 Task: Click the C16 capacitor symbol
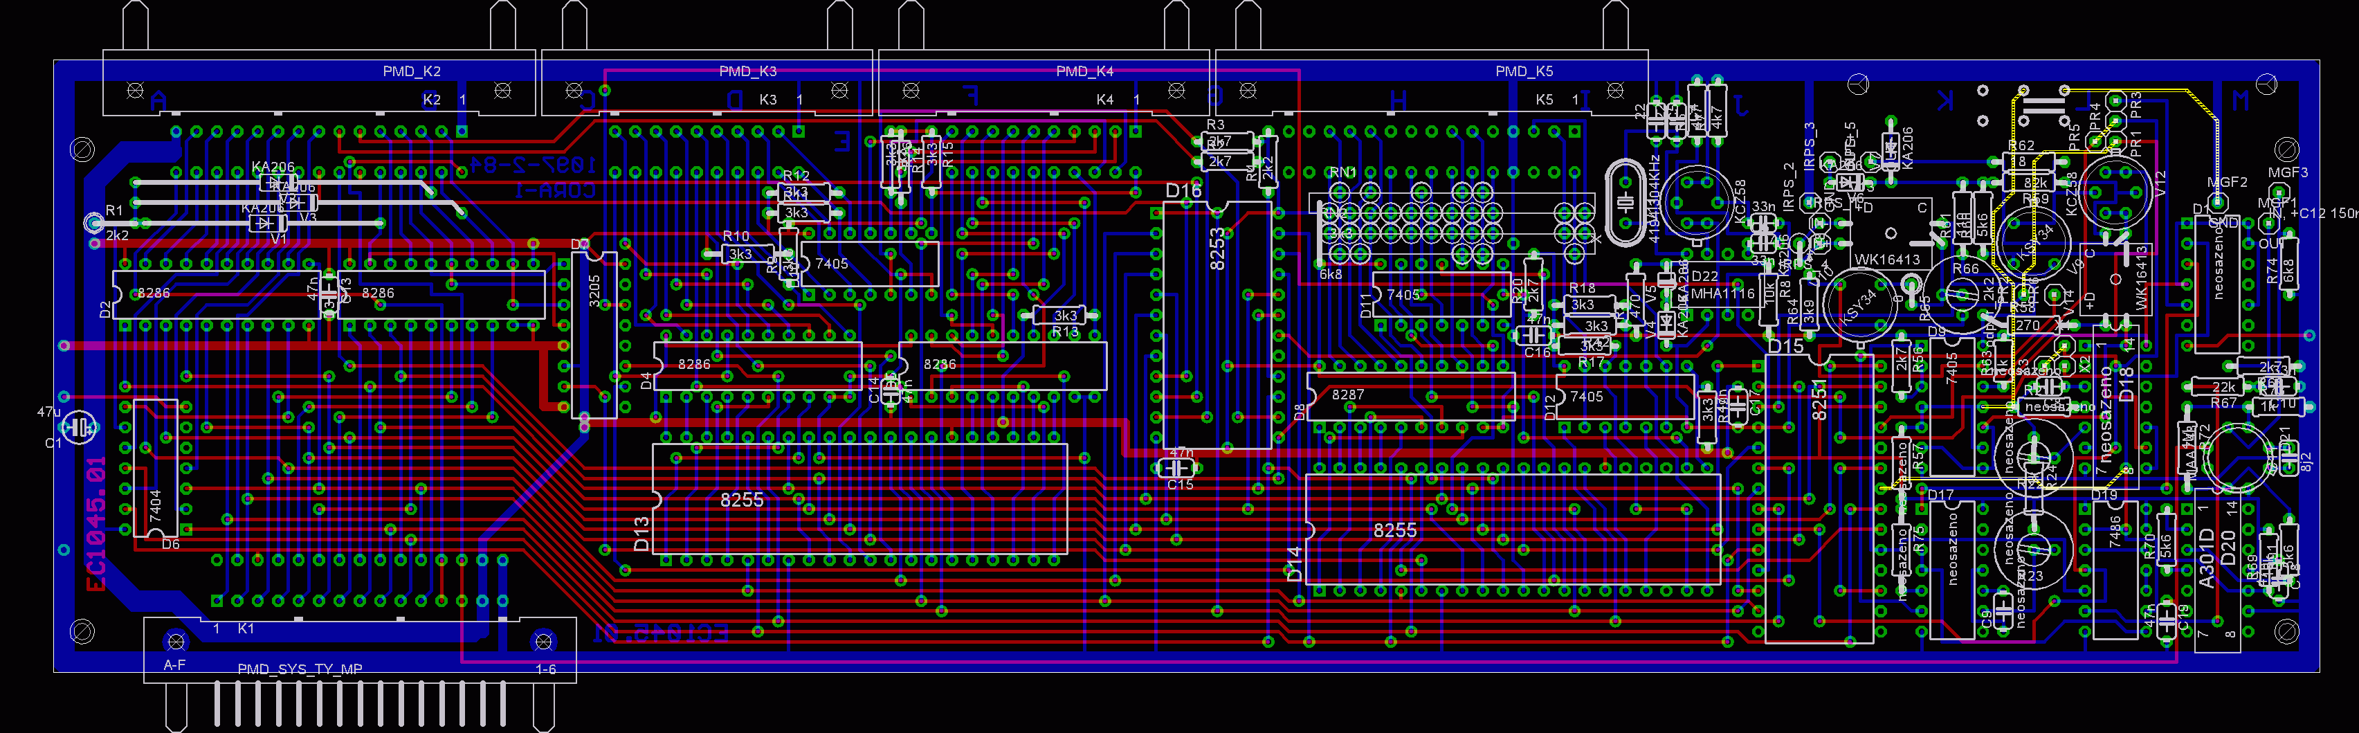(x=1537, y=335)
